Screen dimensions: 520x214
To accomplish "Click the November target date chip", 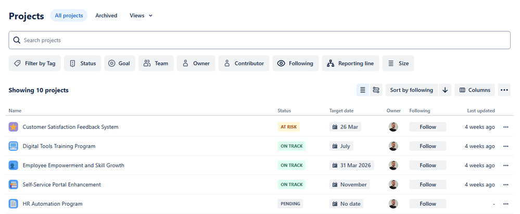I will coord(350,184).
